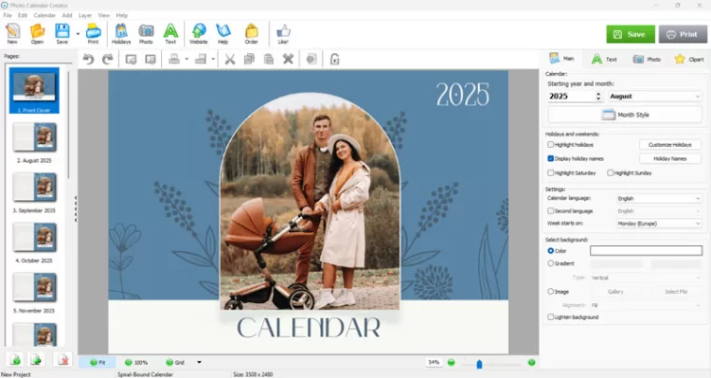
Task: Select the October 2025 page thumbnail
Action: tap(35, 237)
